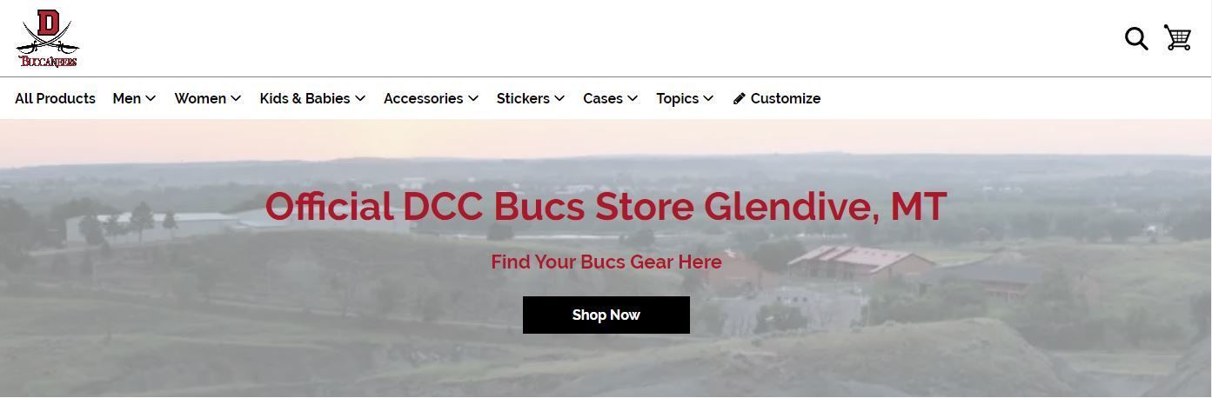Select the Men menu item
The height and width of the screenshot is (398, 1212).
[127, 98]
